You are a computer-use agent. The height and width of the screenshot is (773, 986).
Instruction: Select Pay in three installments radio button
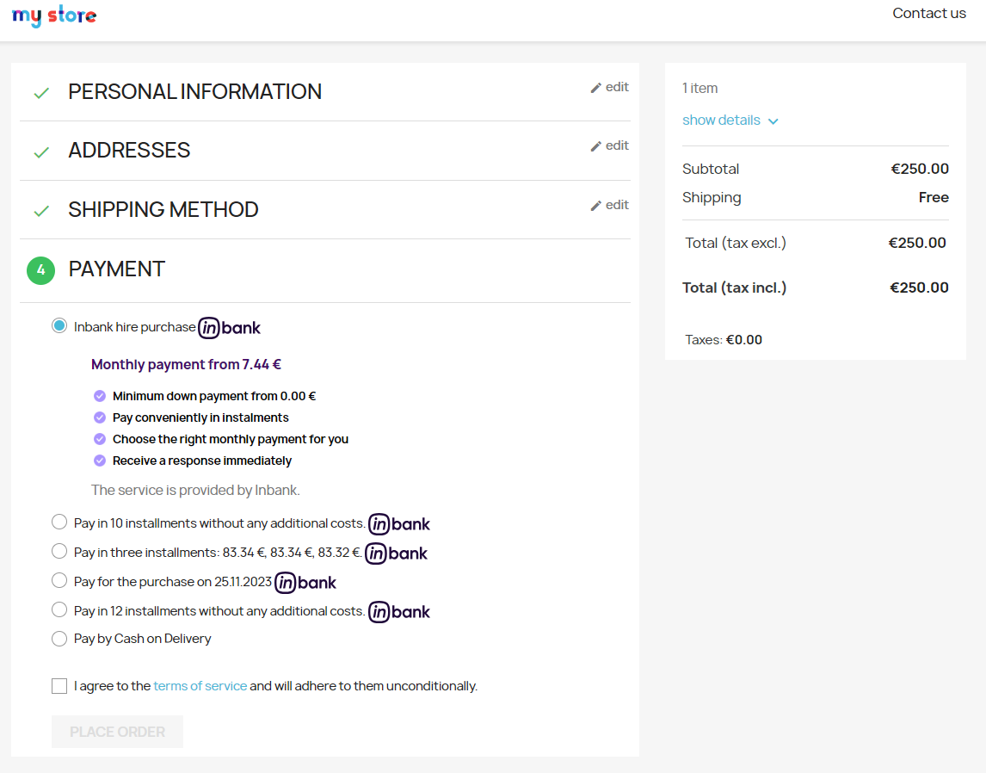59,551
